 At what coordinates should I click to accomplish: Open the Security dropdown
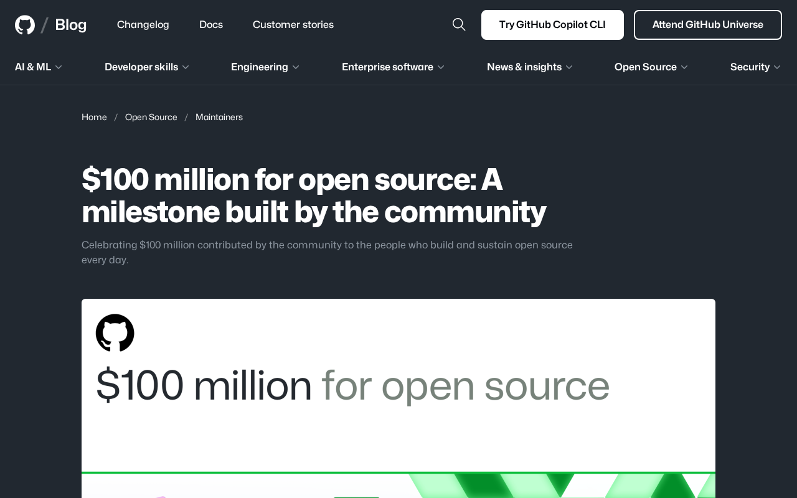coord(756,67)
